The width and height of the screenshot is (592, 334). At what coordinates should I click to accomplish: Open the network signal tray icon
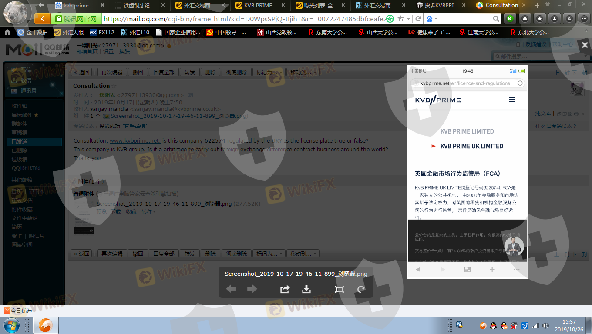(x=535, y=325)
